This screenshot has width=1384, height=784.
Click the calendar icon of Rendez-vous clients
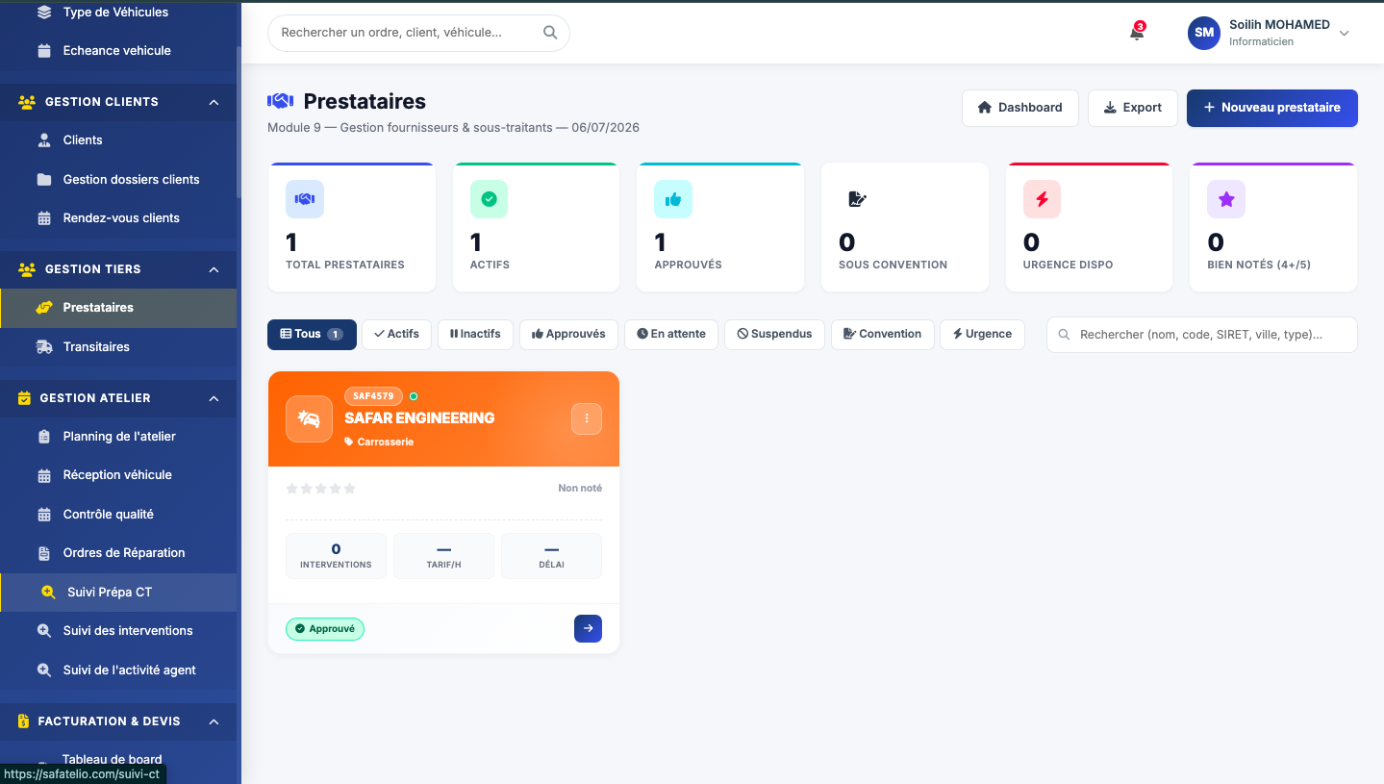pyautogui.click(x=44, y=218)
